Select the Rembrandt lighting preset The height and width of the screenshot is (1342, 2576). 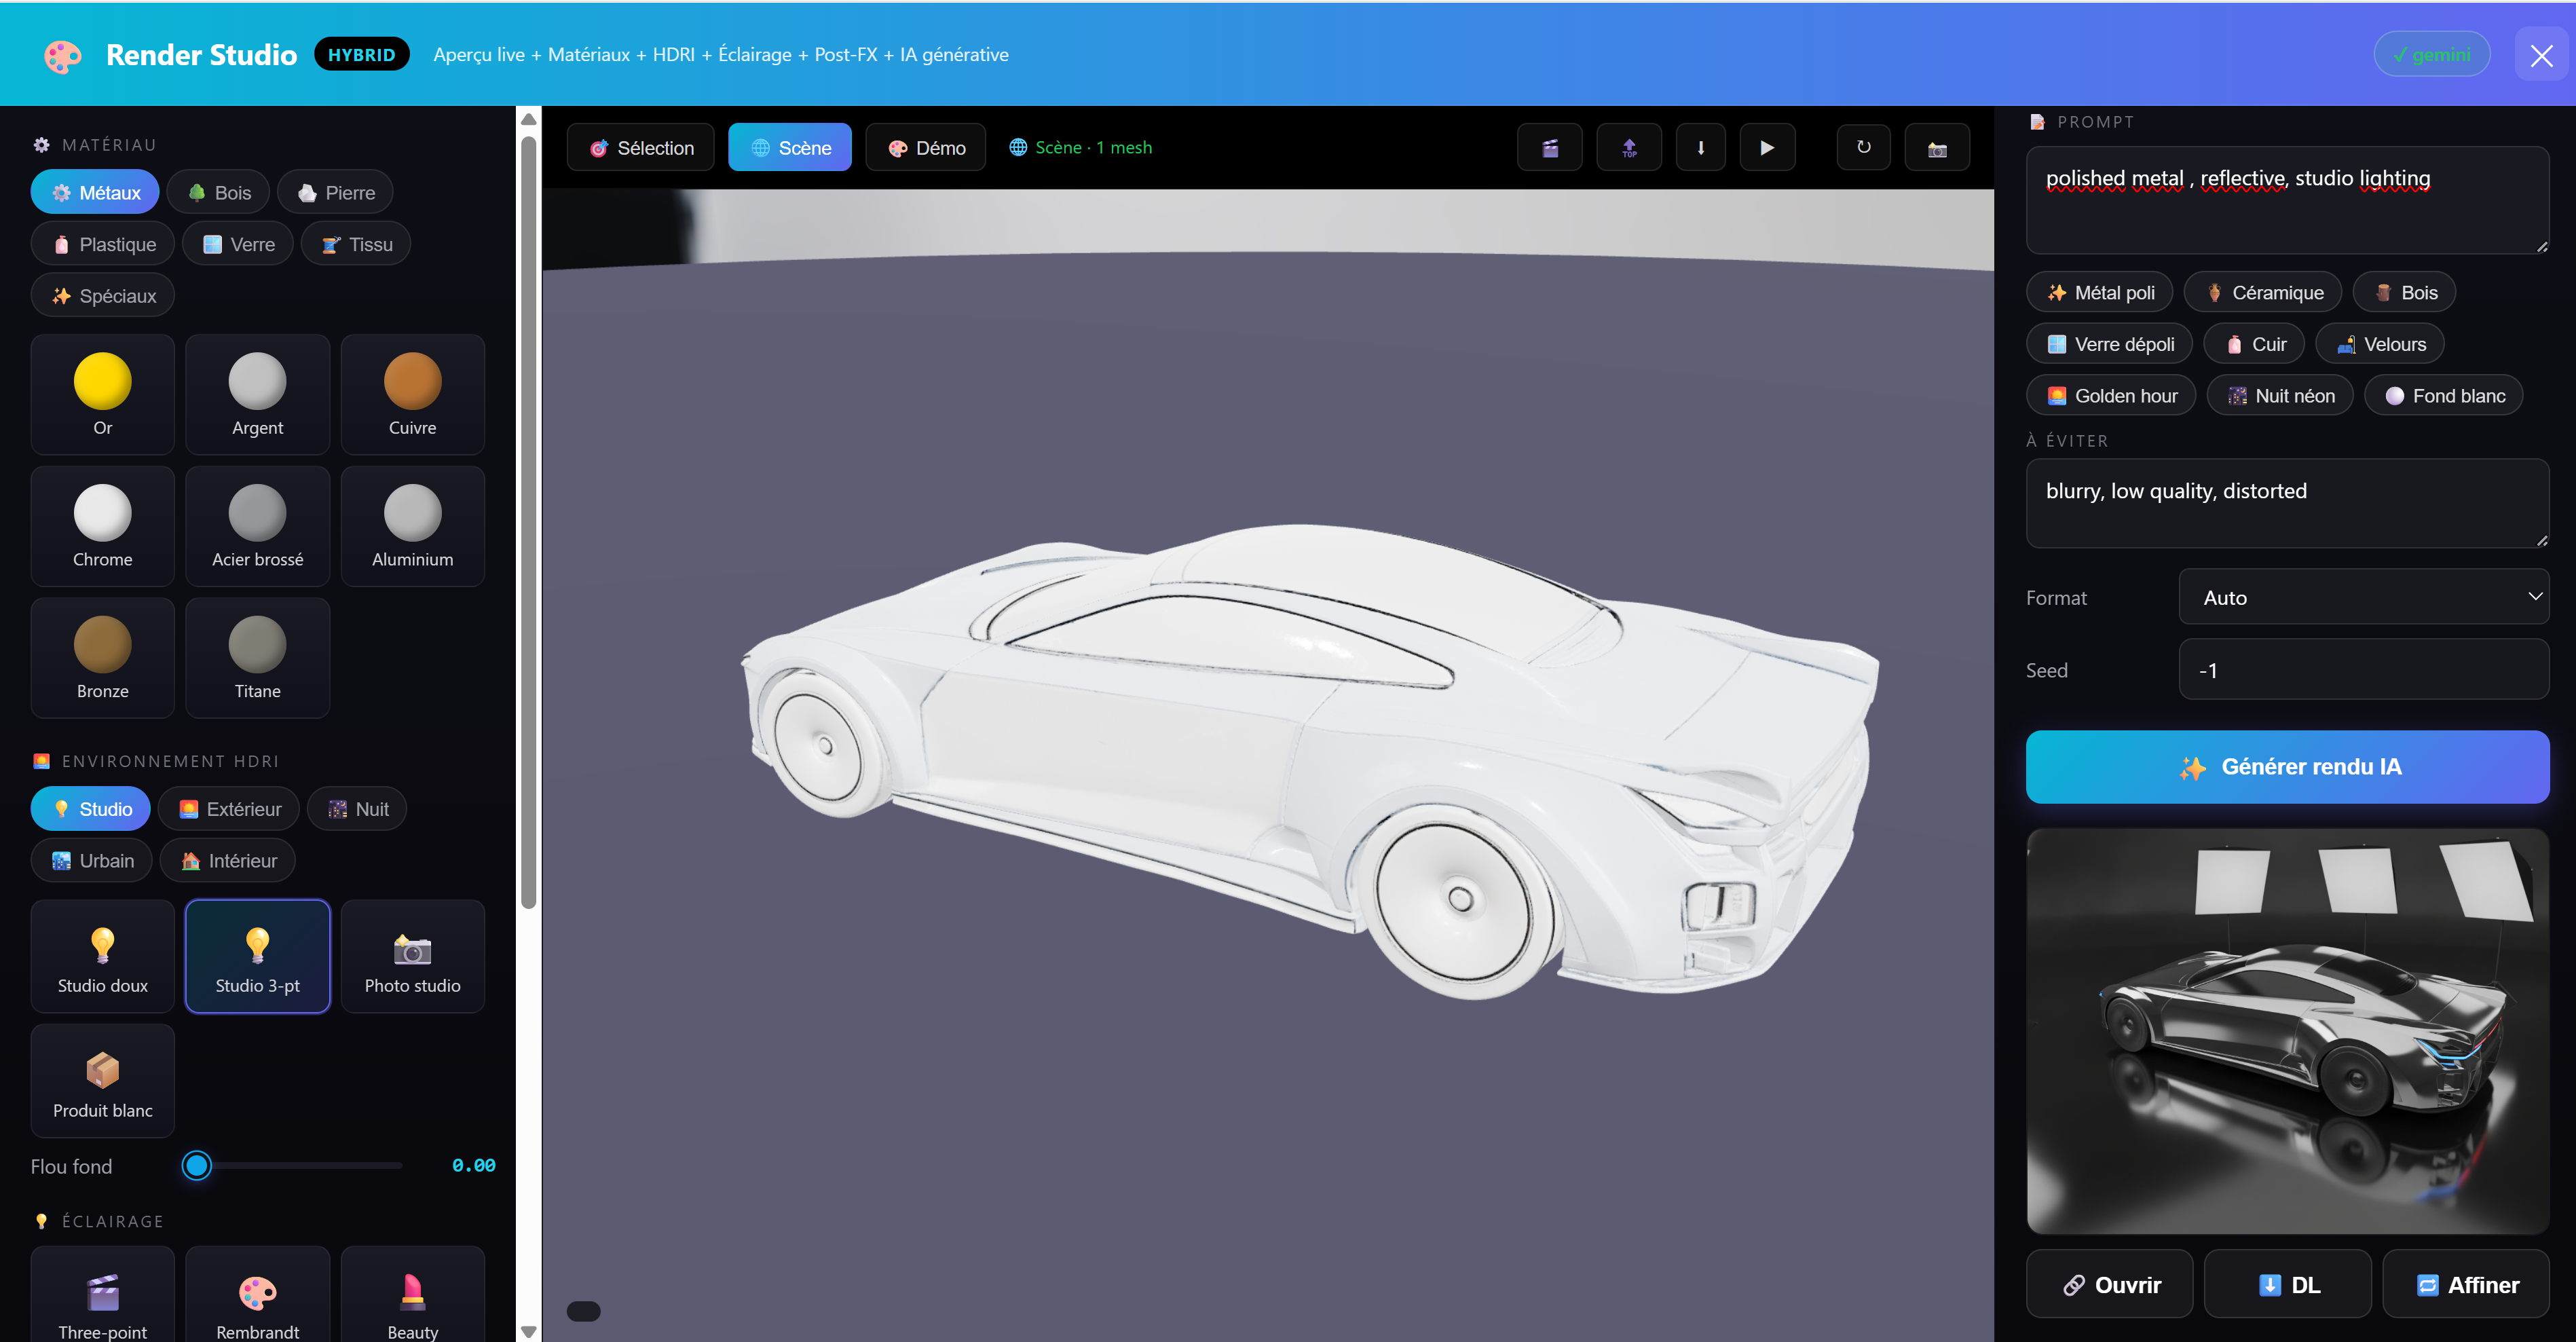click(258, 1295)
